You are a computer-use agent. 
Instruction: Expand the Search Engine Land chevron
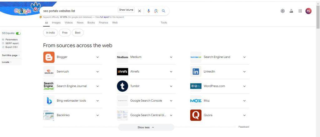pyautogui.click(x=244, y=57)
